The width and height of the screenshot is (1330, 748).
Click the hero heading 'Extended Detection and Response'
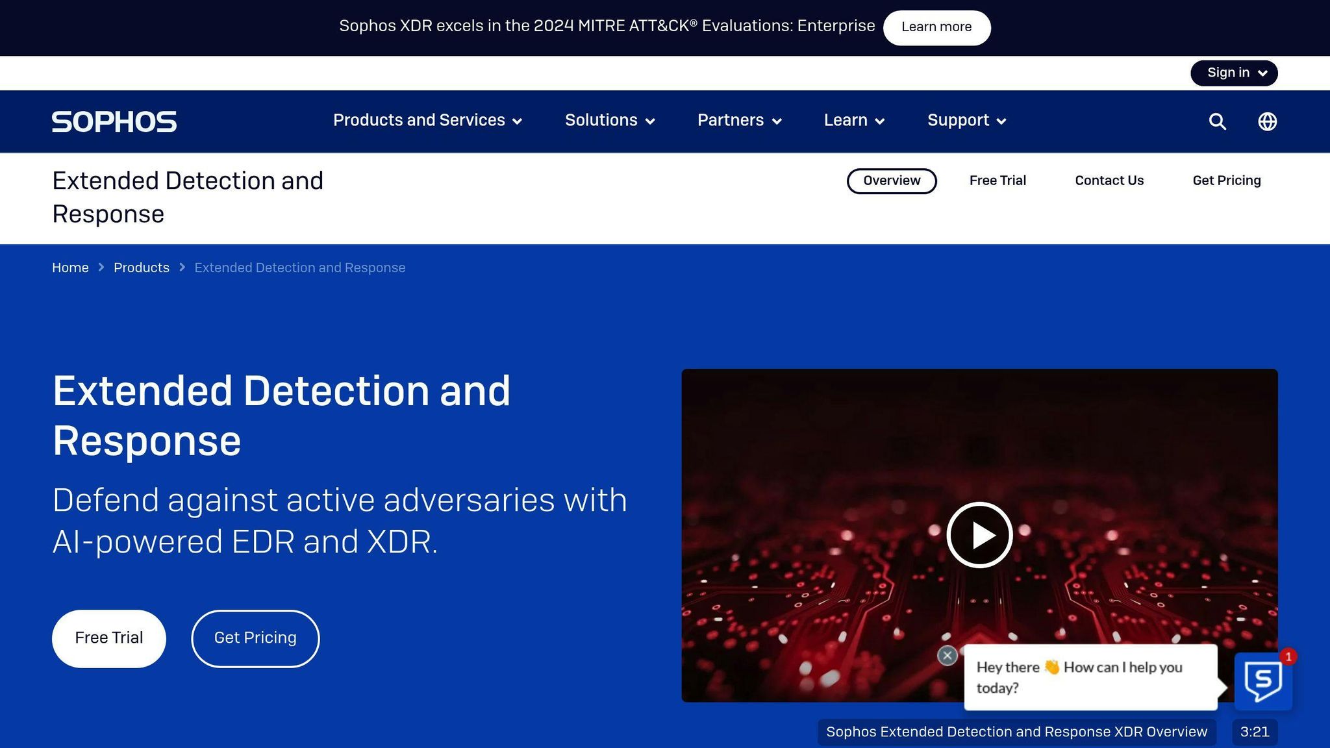(282, 416)
